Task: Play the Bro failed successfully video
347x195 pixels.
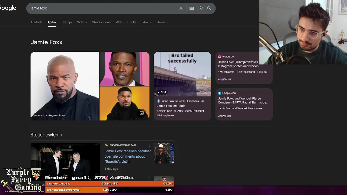Action: click(182, 74)
